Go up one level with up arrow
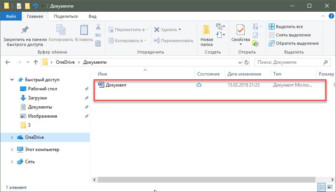Screen dimensions: 336x192 (36, 62)
